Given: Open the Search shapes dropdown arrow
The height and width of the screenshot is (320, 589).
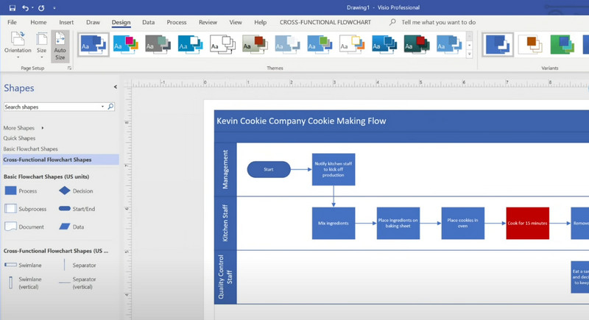Looking at the screenshot, I should 102,107.
